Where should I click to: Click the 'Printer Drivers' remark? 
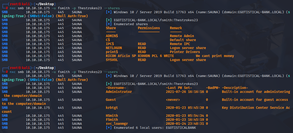click(x=185, y=52)
